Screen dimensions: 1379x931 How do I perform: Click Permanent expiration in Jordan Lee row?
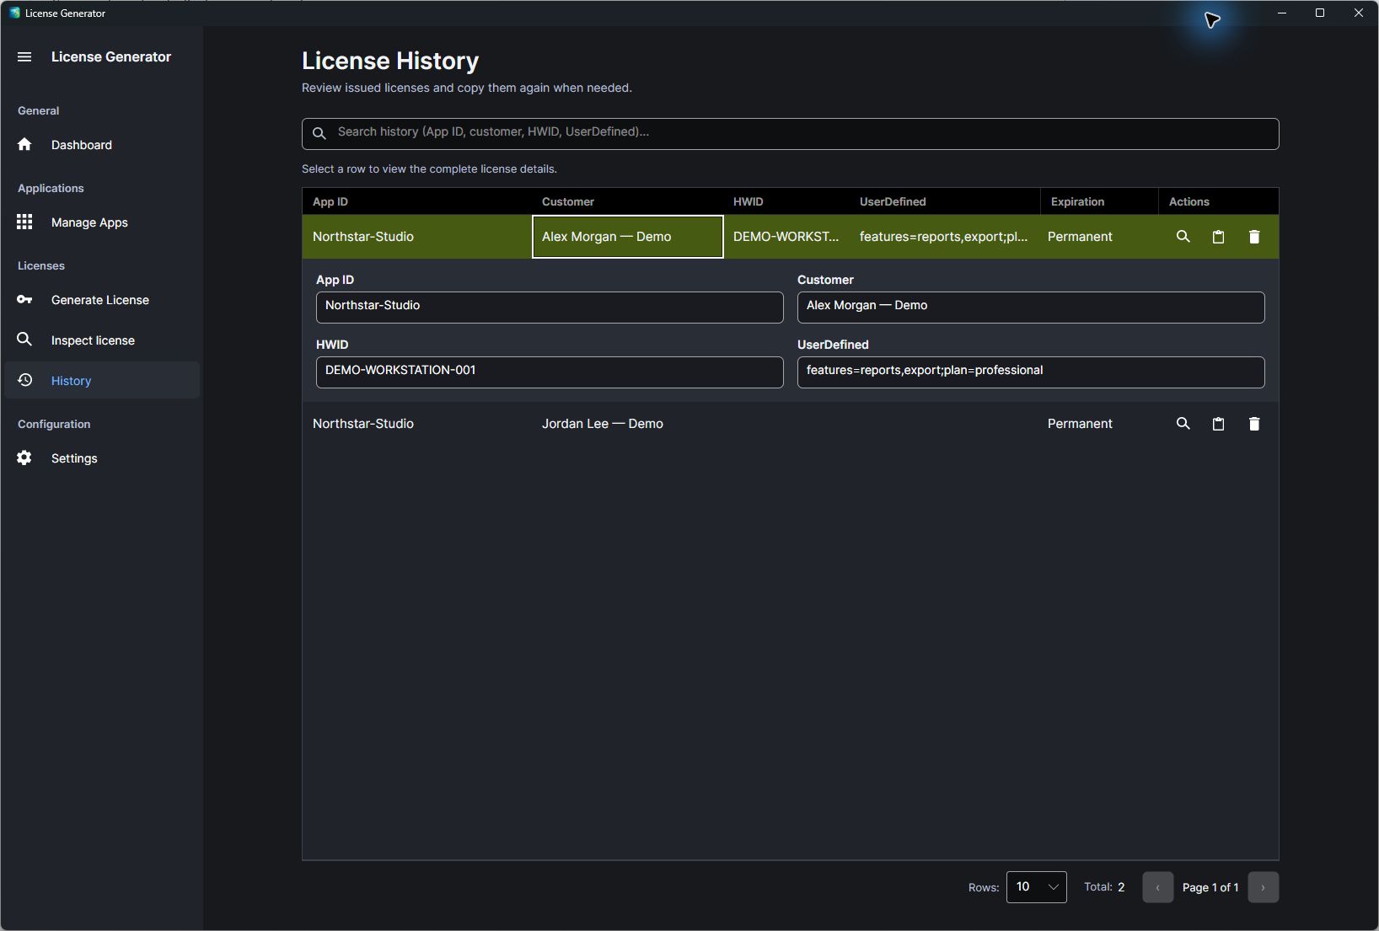coord(1080,424)
